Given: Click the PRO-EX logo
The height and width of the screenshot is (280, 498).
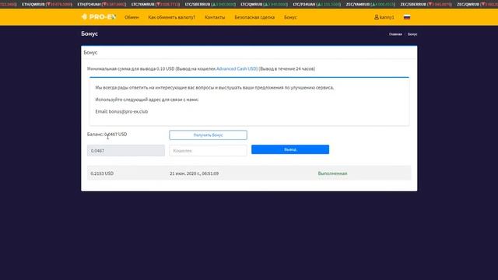Looking at the screenshot, I should [x=99, y=17].
